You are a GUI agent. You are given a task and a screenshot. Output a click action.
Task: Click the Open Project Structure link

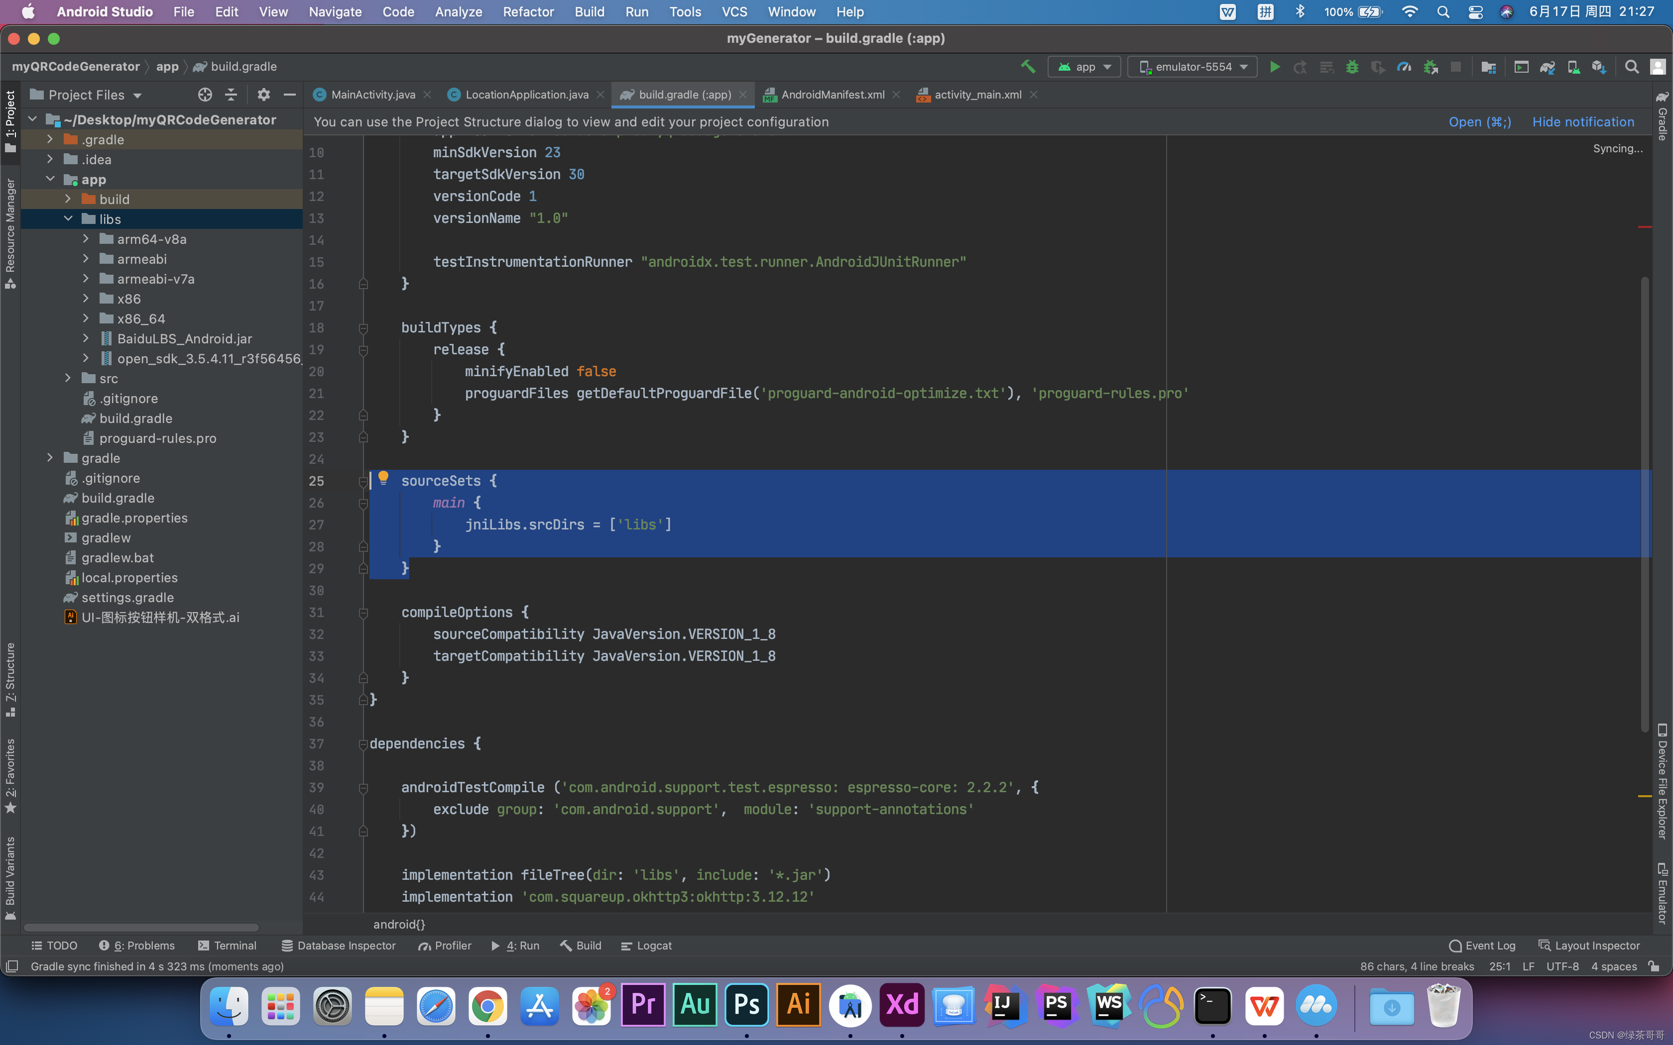[1479, 121]
